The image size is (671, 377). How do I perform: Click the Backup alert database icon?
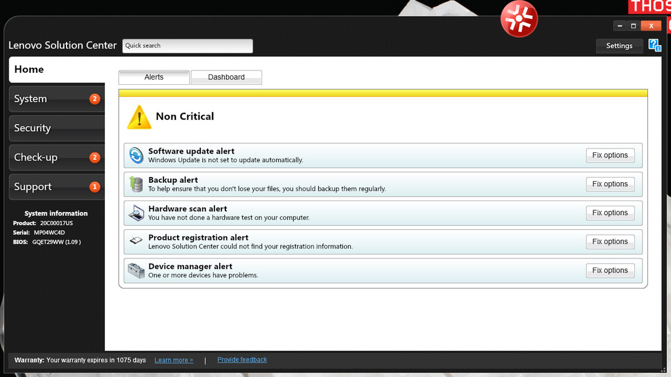tap(136, 184)
